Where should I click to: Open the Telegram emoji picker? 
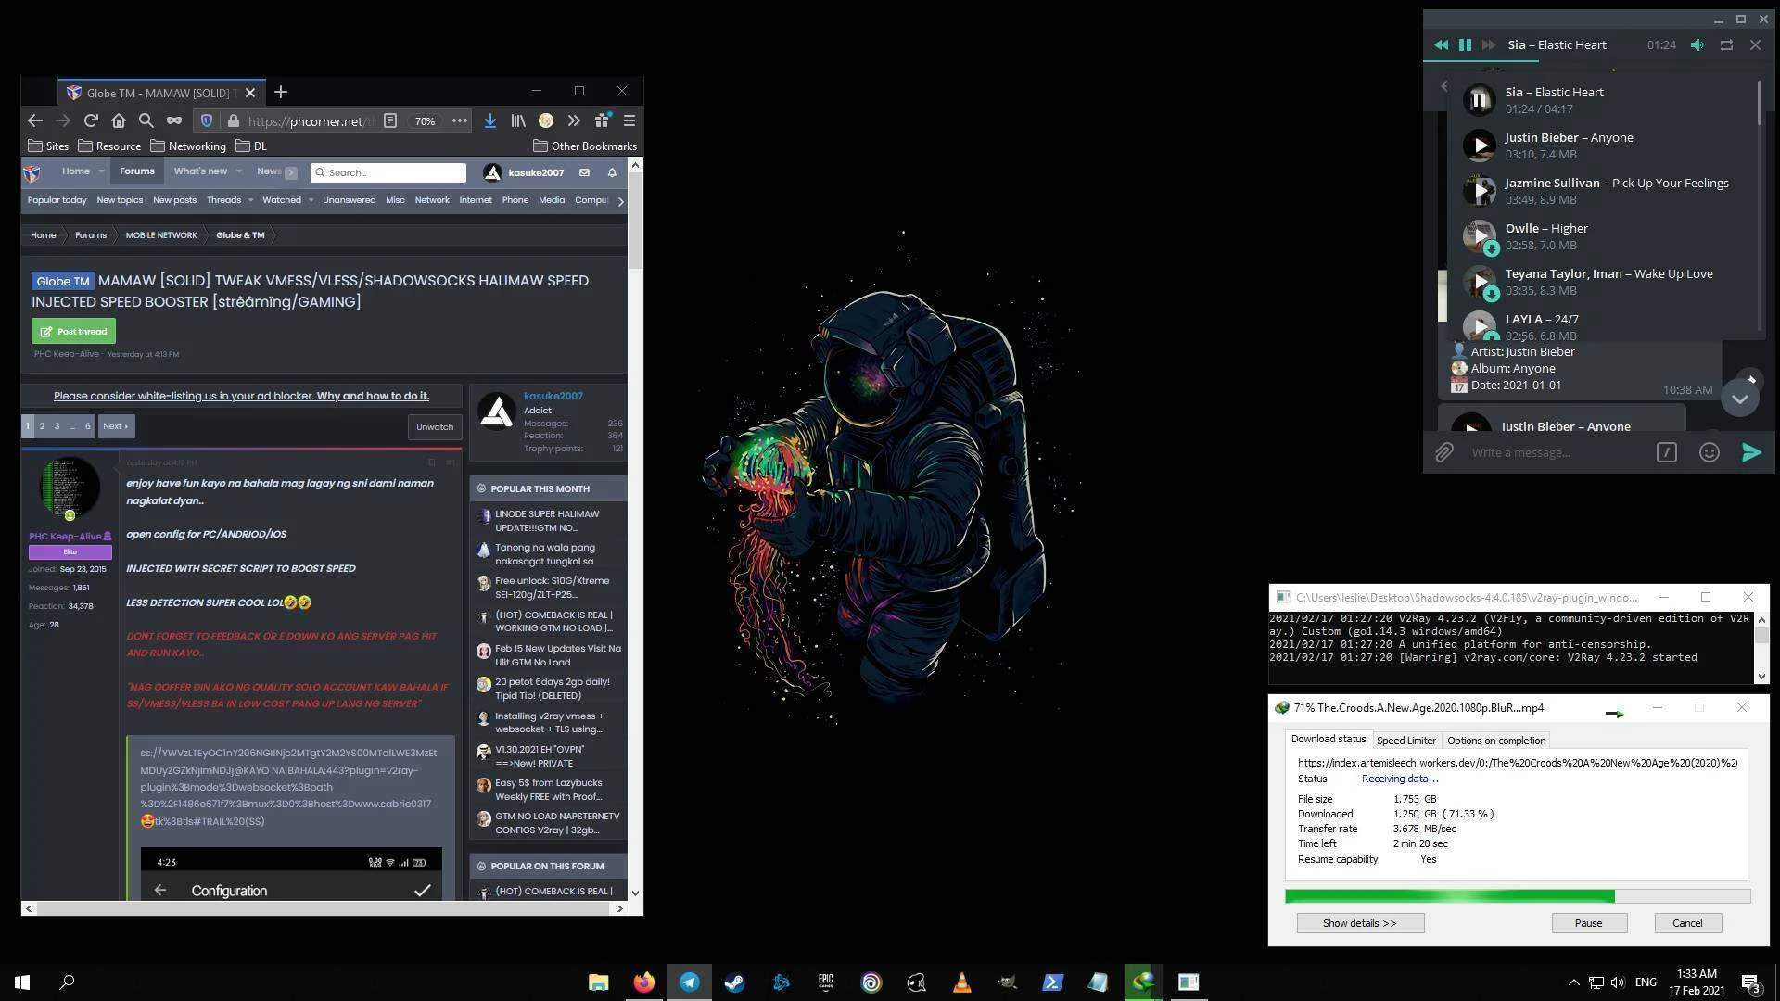point(1709,452)
